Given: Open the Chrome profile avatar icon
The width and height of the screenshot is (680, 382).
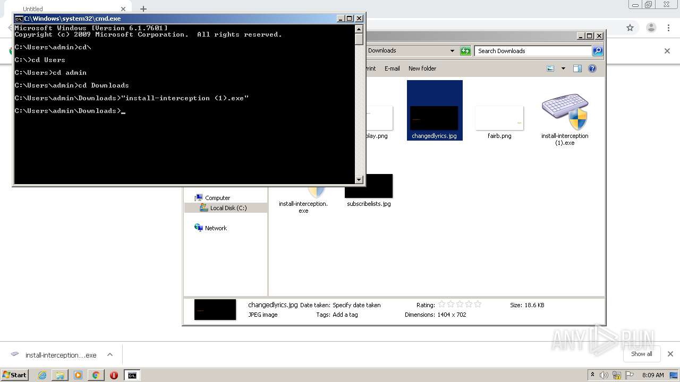Looking at the screenshot, I should [651, 28].
